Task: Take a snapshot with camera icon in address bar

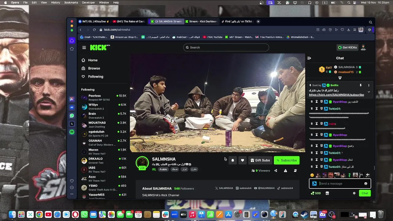Action: click(x=324, y=30)
